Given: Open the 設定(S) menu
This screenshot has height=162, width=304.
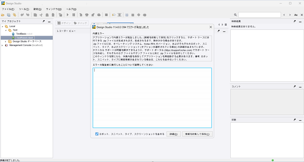Looking at the screenshot, I should tap(37, 9).
